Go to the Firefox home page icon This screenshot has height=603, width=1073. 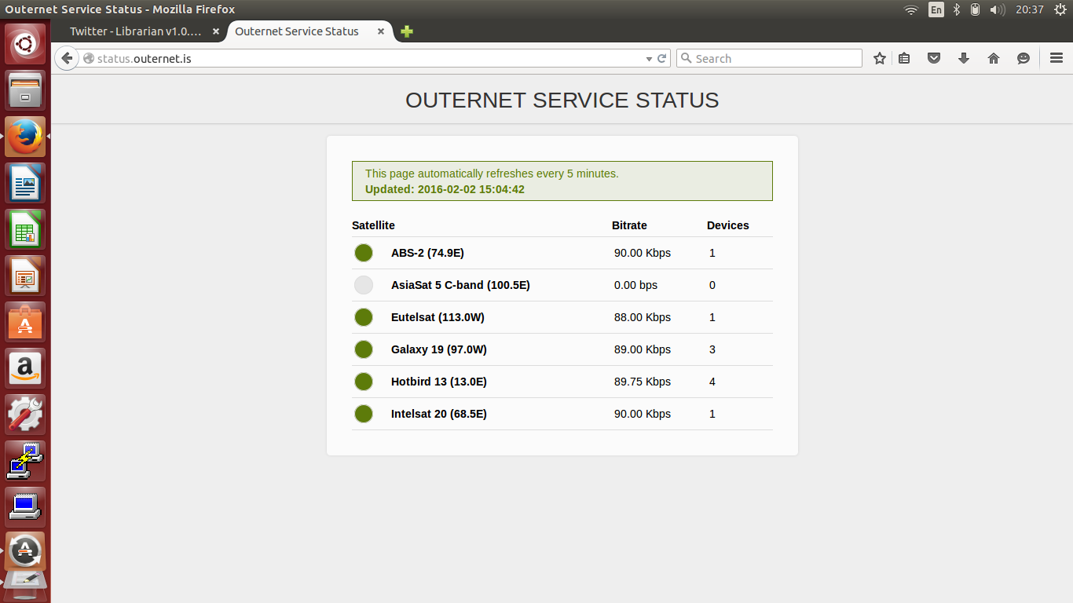click(x=994, y=58)
